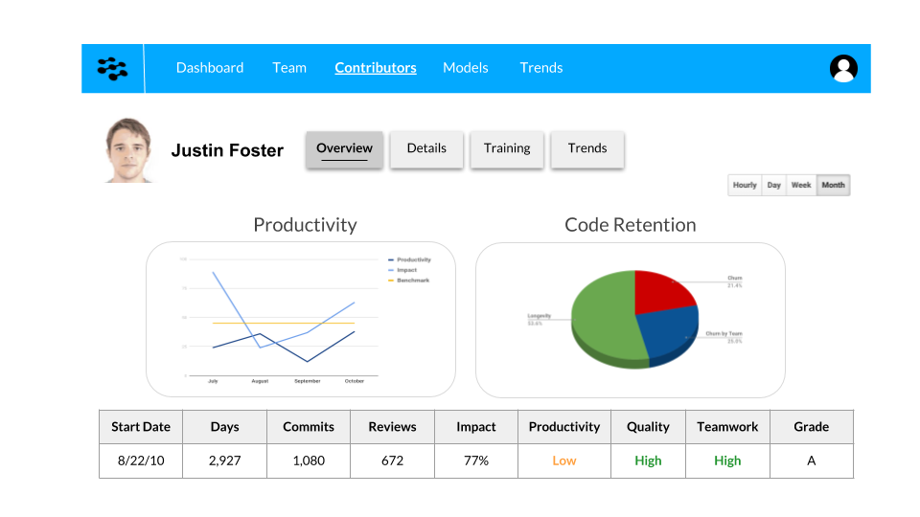Click the High value under Quality
This screenshot has width=920, height=517.
[x=649, y=461]
